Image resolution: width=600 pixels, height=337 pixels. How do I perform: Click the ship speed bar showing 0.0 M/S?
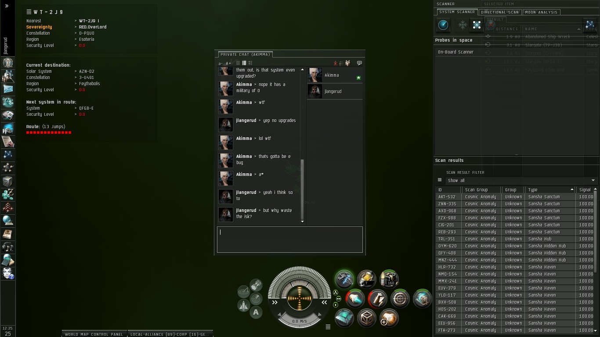(x=300, y=321)
